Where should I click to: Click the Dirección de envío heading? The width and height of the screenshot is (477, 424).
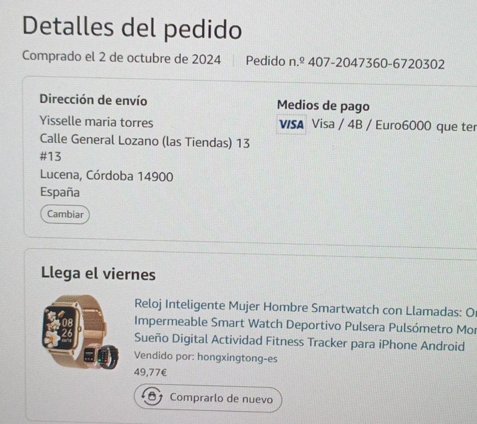click(x=93, y=100)
